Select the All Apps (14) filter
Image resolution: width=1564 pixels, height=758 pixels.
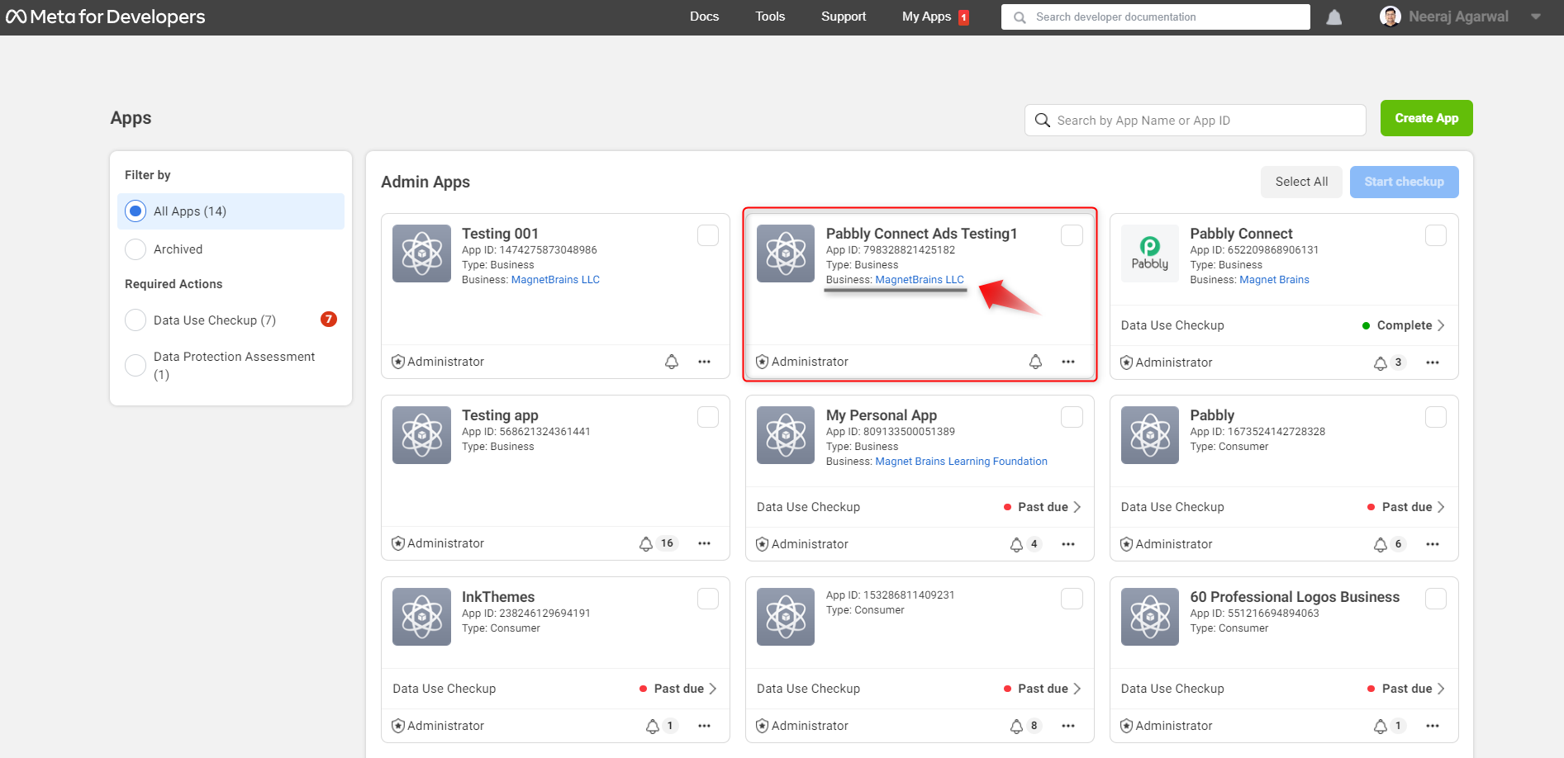click(231, 211)
